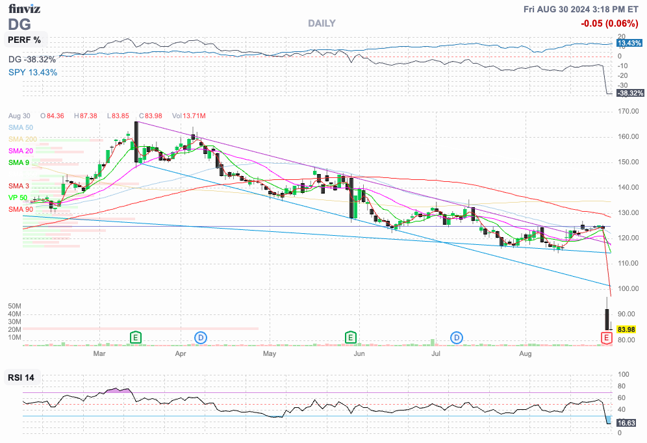
Task: Click the DG ticker symbol heading
Action: click(x=19, y=24)
